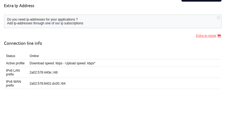Viewport: 231px width, 119px height.
Task: Select the Active profile row label
Action: point(15,63)
